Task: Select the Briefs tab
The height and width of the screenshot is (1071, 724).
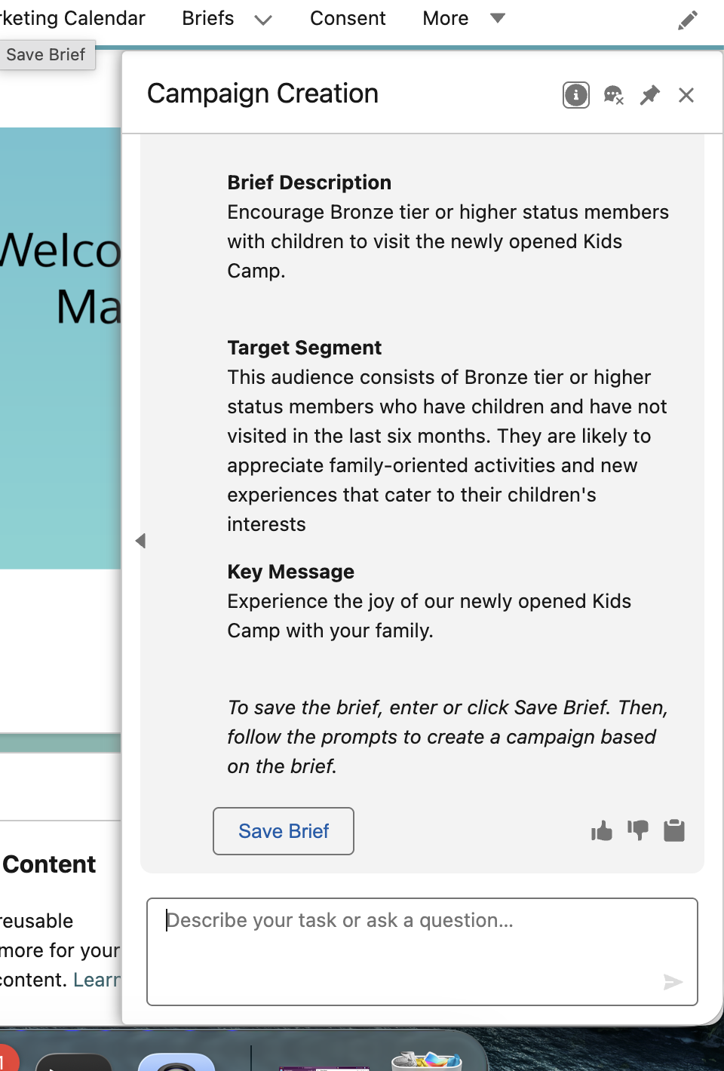Action: pyautogui.click(x=208, y=18)
